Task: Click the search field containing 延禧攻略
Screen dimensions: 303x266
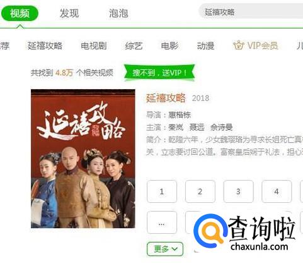Action: (251, 12)
